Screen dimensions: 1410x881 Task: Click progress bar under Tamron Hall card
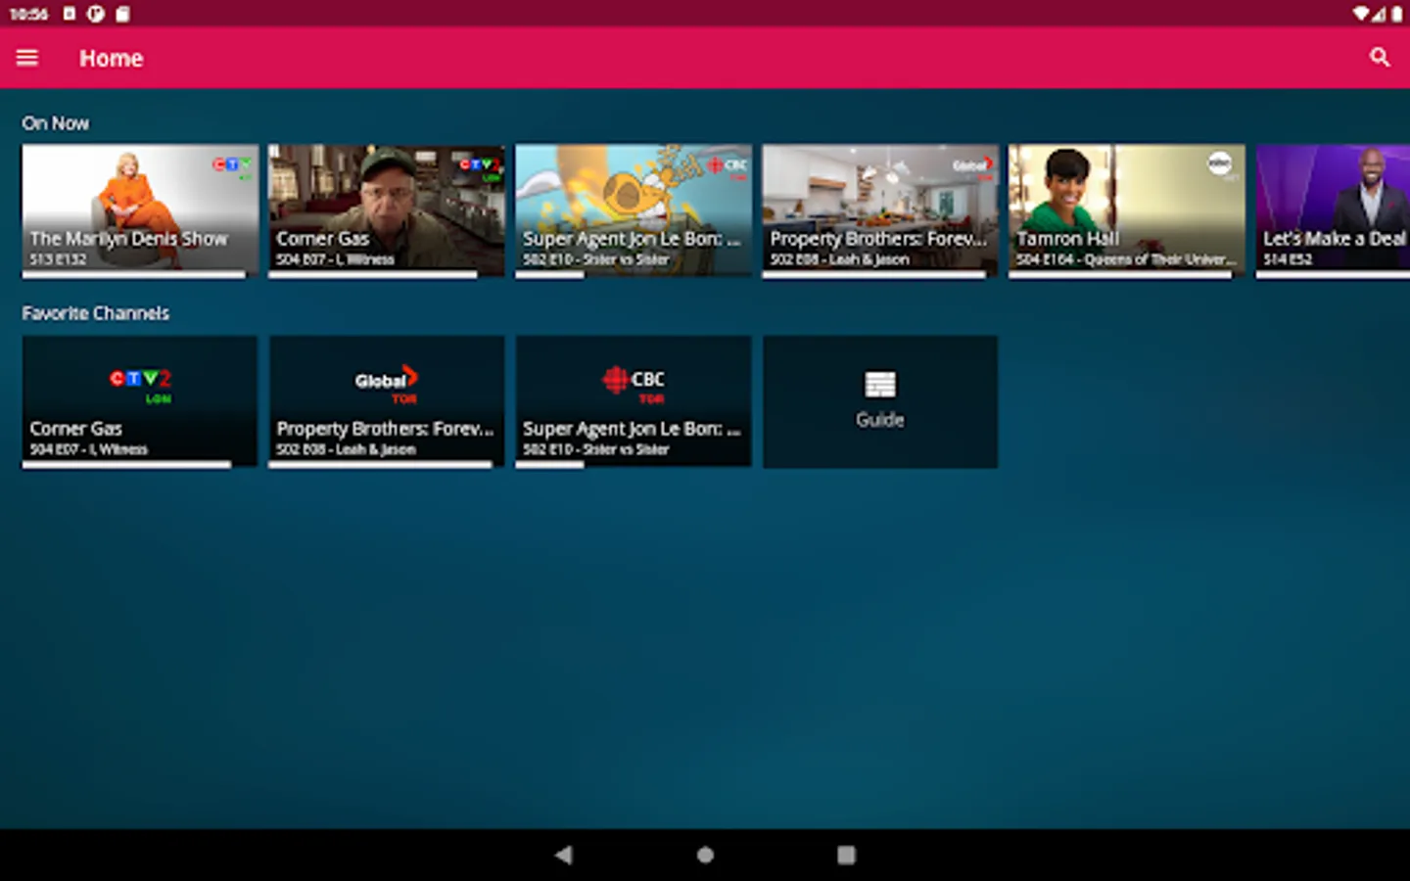(1121, 275)
